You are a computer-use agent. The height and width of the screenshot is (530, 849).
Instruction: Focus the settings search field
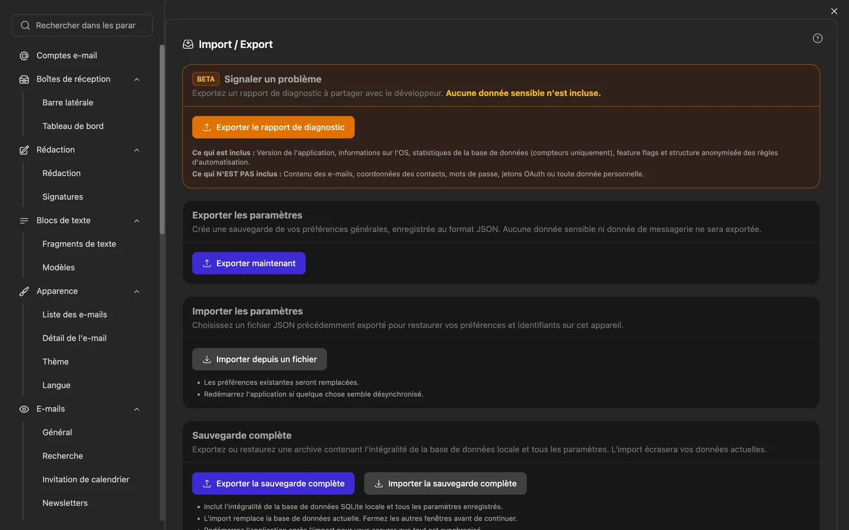82,25
